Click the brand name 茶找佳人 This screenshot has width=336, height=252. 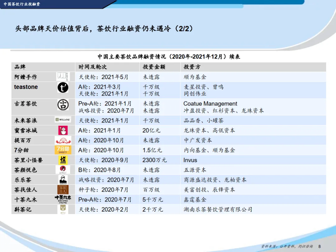pyautogui.click(x=26, y=190)
